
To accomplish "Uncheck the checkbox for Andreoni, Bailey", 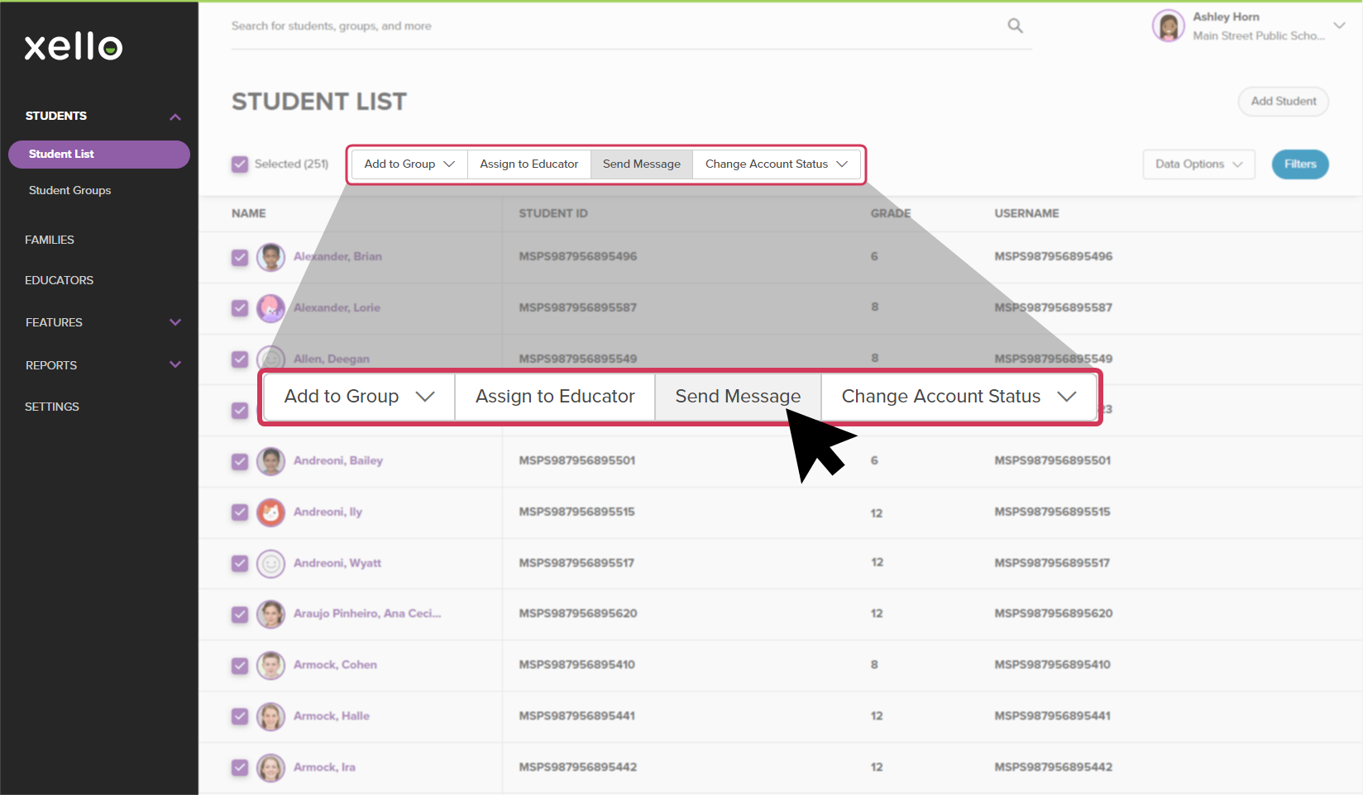I will click(240, 461).
